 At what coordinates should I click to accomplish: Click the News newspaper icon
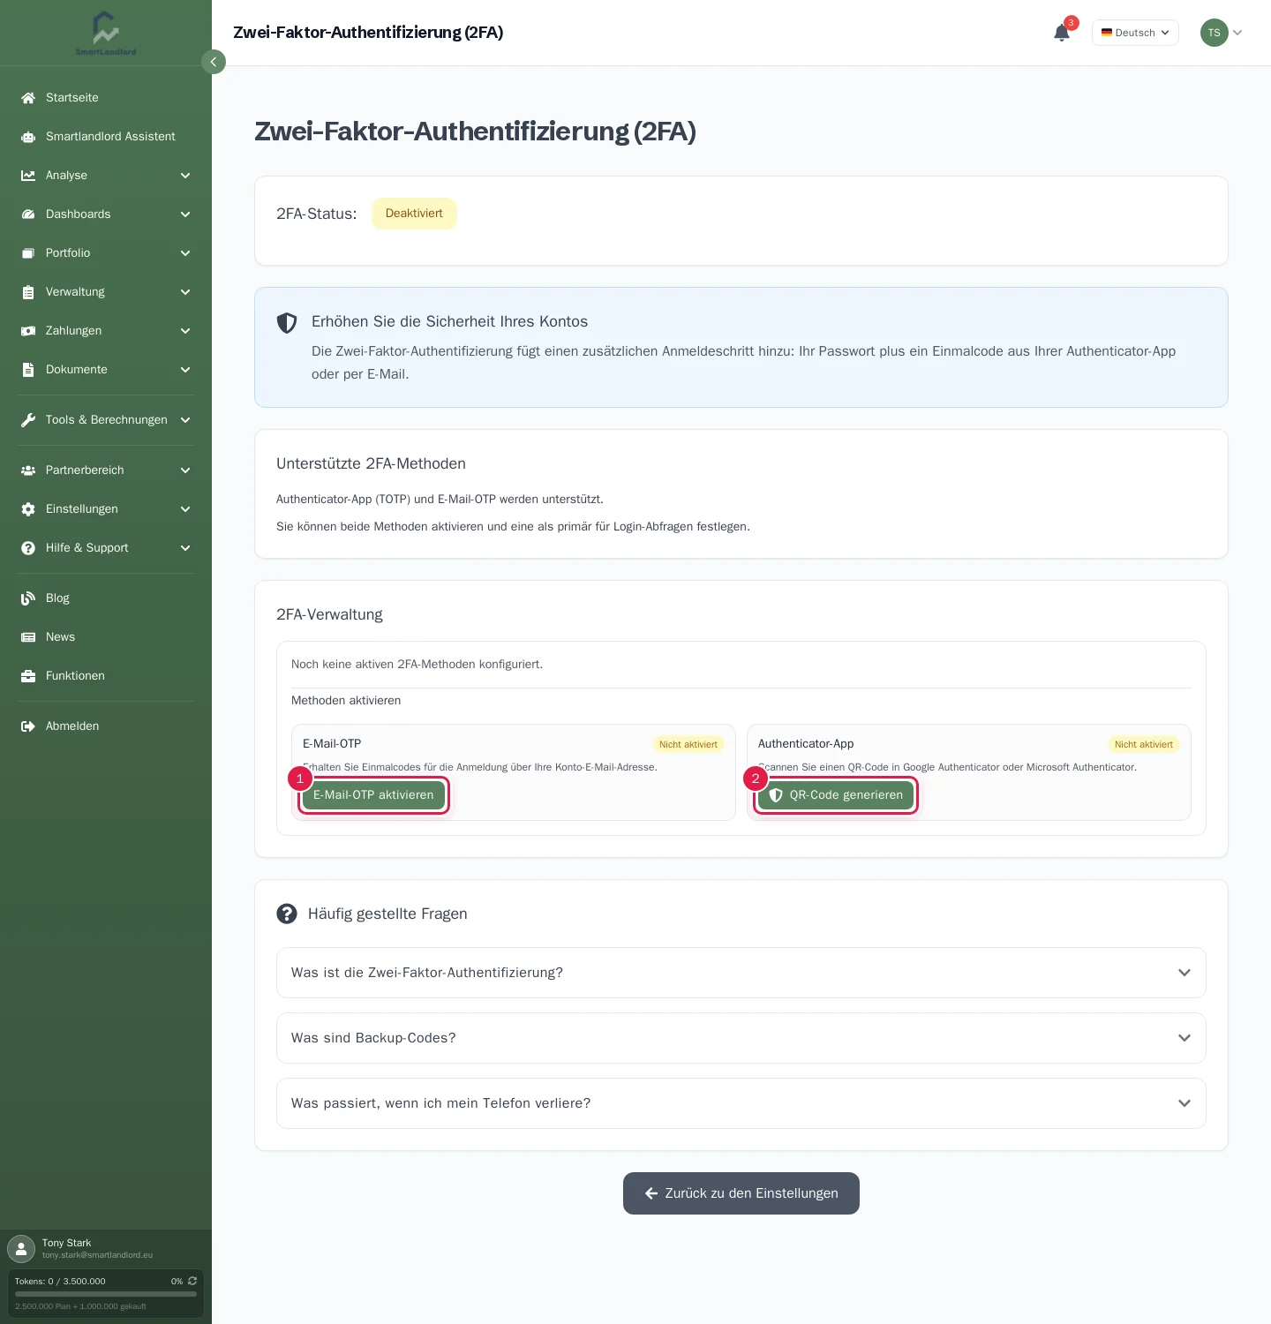[28, 637]
